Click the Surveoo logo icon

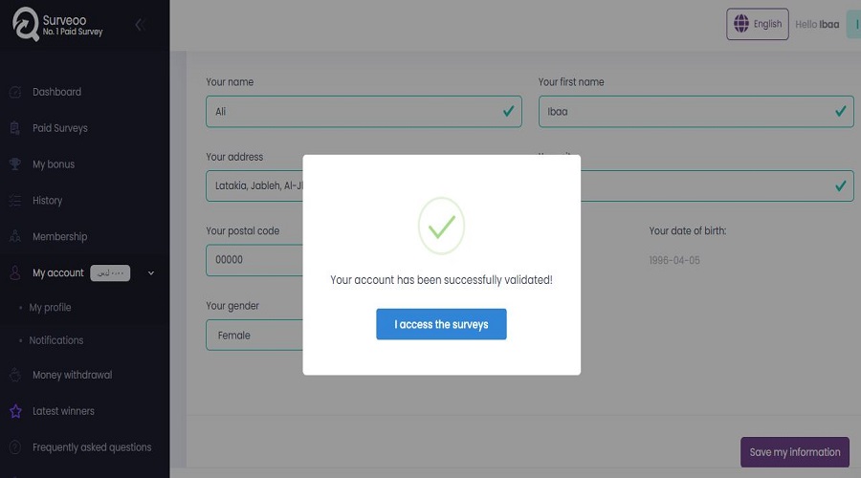pyautogui.click(x=25, y=25)
